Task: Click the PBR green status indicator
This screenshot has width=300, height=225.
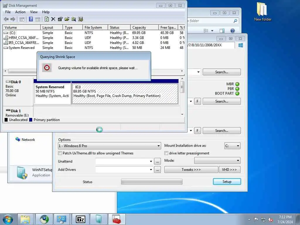Action: (x=237, y=89)
